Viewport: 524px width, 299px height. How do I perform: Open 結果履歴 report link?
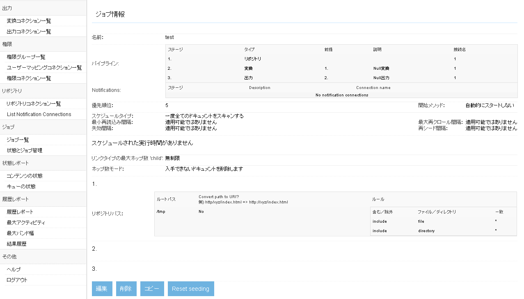coord(16,244)
